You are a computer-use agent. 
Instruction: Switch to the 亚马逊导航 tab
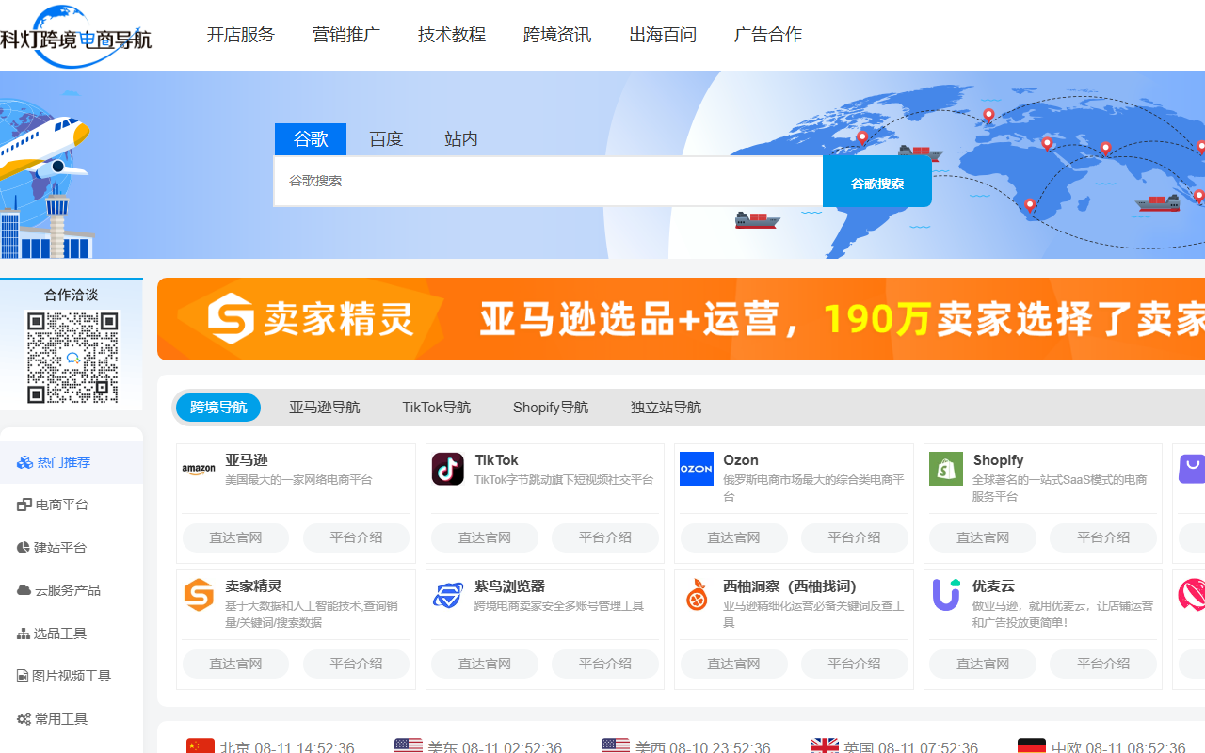click(x=325, y=408)
